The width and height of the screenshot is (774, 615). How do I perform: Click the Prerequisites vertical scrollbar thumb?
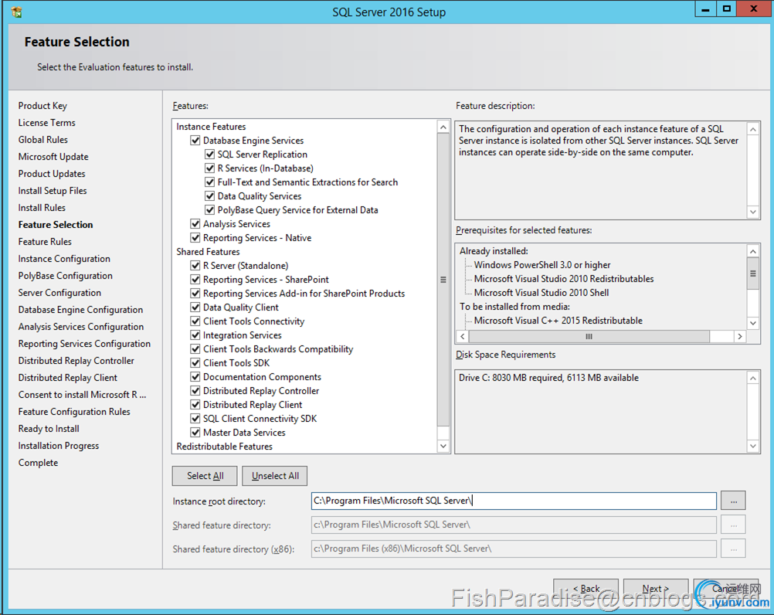(753, 274)
